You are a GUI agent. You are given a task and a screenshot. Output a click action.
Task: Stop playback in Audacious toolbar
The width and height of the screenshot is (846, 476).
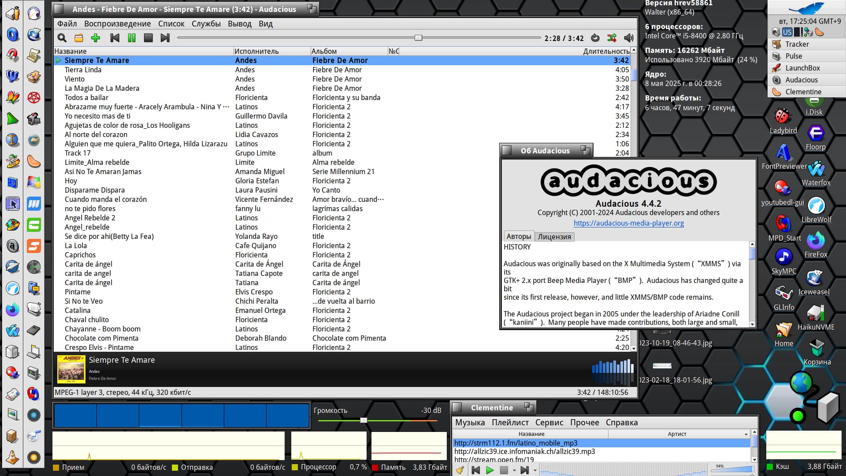(x=148, y=38)
